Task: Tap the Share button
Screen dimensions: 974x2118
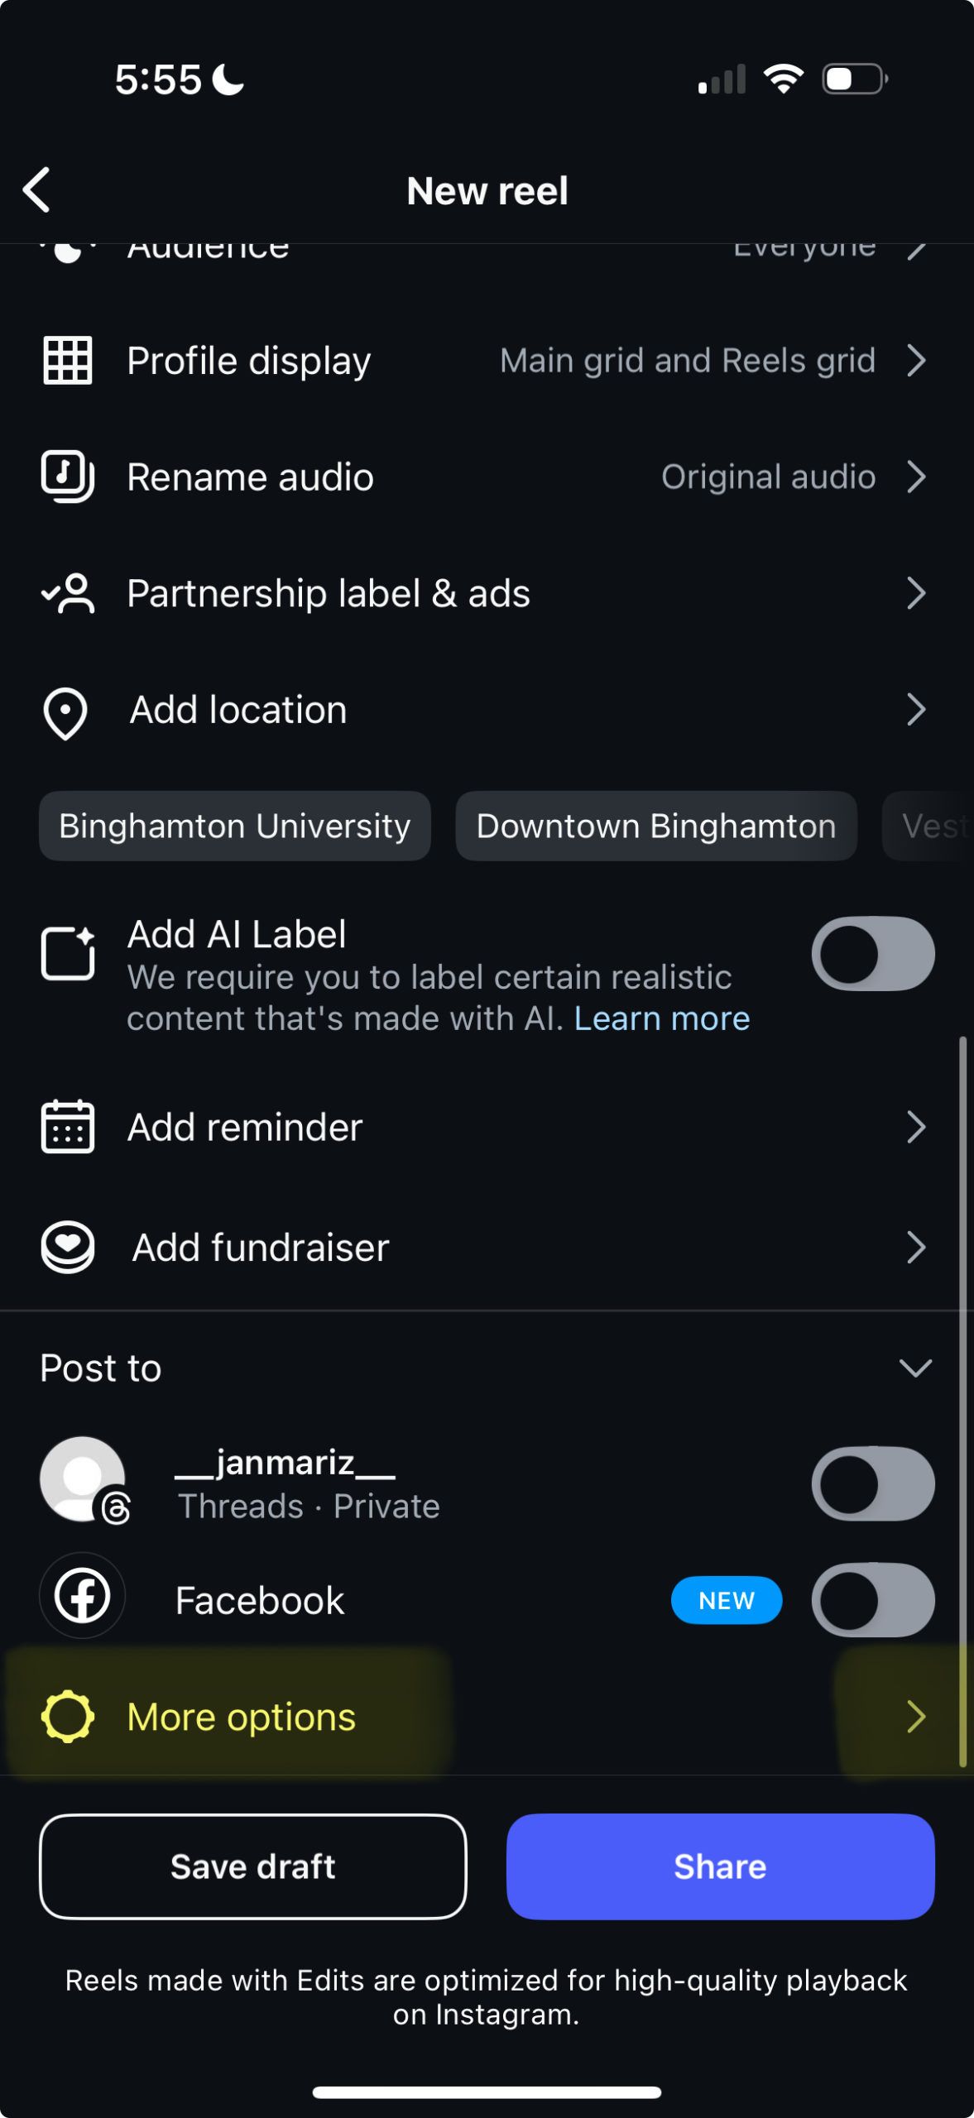Action: [720, 1866]
